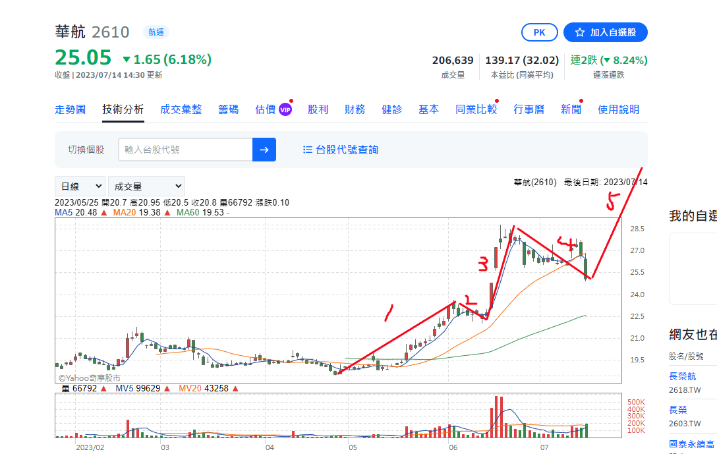Open the 行事曆 tab
Viewport: 717px width, 454px height.
529,110
